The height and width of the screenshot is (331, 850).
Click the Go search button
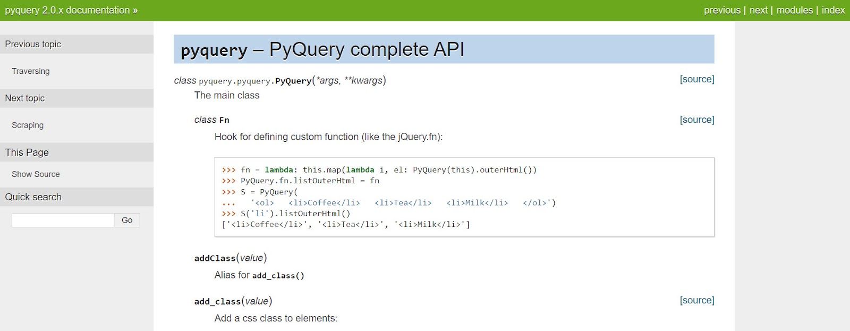coord(127,220)
